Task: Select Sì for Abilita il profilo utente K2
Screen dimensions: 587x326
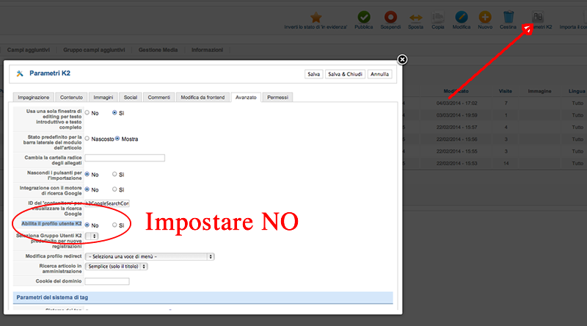Action: (x=114, y=225)
